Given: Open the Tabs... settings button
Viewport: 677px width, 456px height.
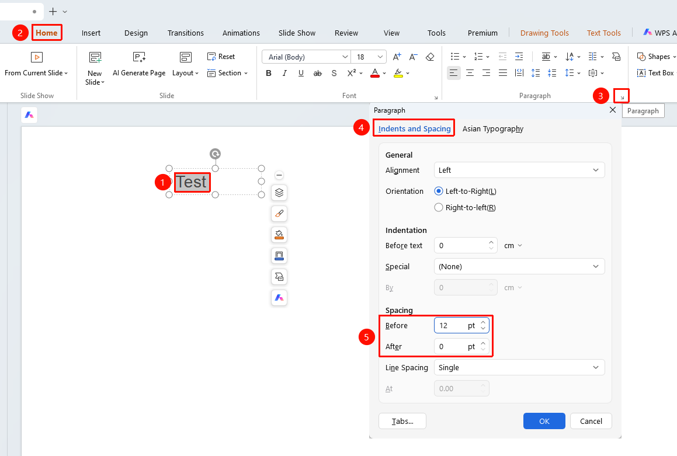Looking at the screenshot, I should (402, 421).
